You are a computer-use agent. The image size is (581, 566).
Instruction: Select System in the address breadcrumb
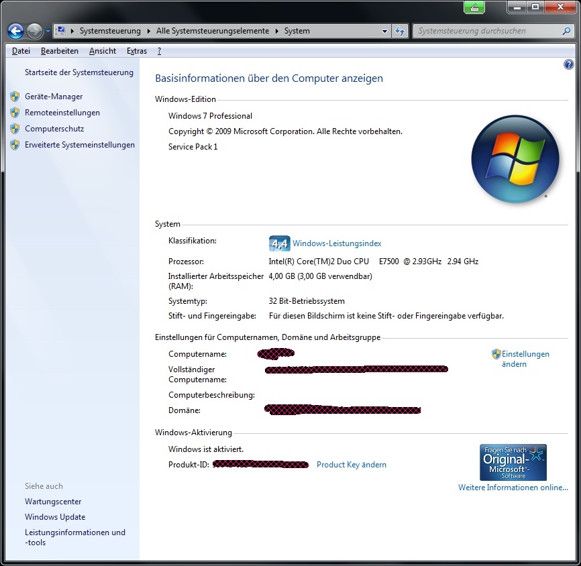[297, 31]
